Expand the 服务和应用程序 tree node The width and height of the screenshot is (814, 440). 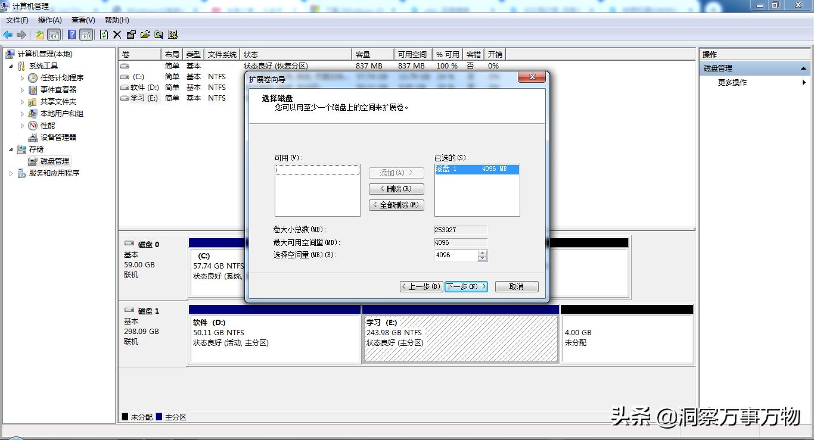10,173
